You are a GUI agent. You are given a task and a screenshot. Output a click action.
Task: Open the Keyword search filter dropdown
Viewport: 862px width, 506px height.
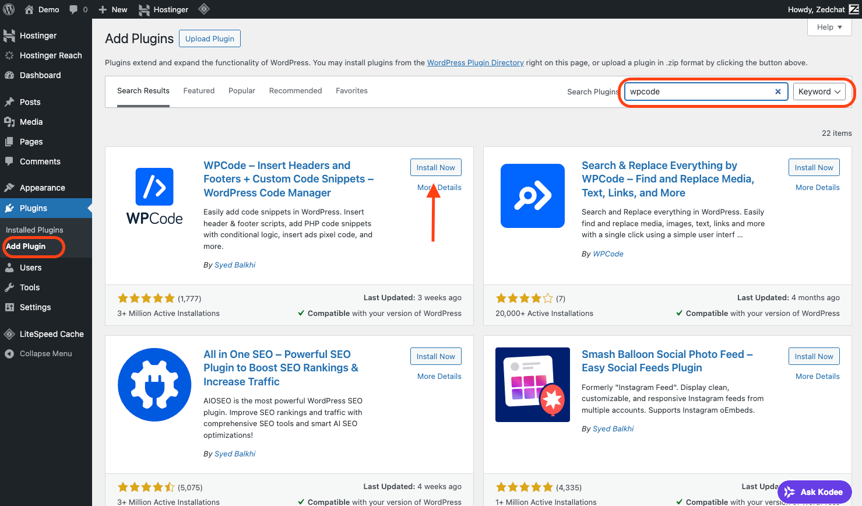(x=819, y=92)
